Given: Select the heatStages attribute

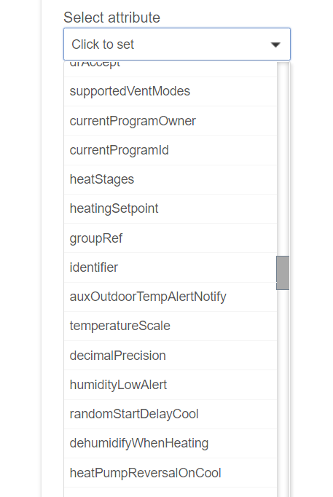Looking at the screenshot, I should (171, 179).
